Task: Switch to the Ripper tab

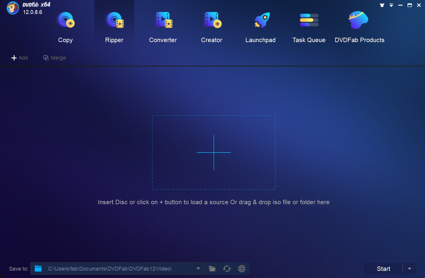Action: pos(114,27)
